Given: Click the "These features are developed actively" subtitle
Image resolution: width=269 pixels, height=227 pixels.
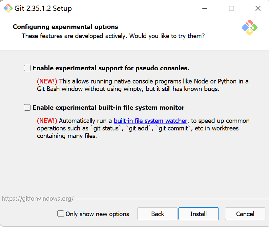Looking at the screenshot, I should [113, 36].
